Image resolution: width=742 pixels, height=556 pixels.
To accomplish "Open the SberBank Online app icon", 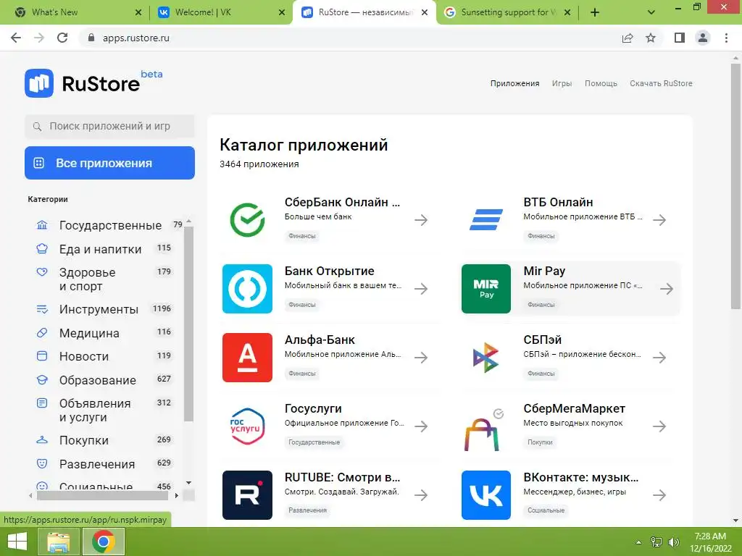I will coord(247,220).
